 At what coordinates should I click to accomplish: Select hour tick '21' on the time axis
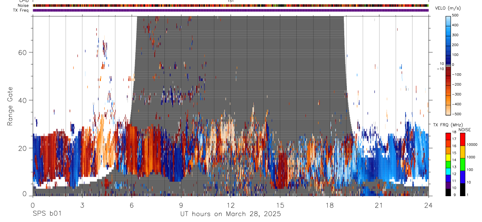click(379, 205)
